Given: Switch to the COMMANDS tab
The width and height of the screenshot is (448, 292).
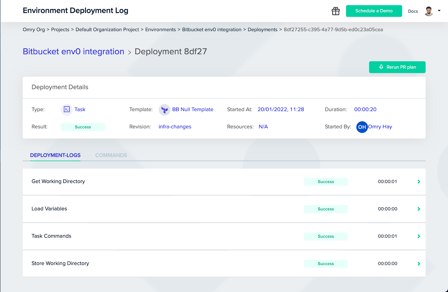Looking at the screenshot, I should (x=111, y=155).
